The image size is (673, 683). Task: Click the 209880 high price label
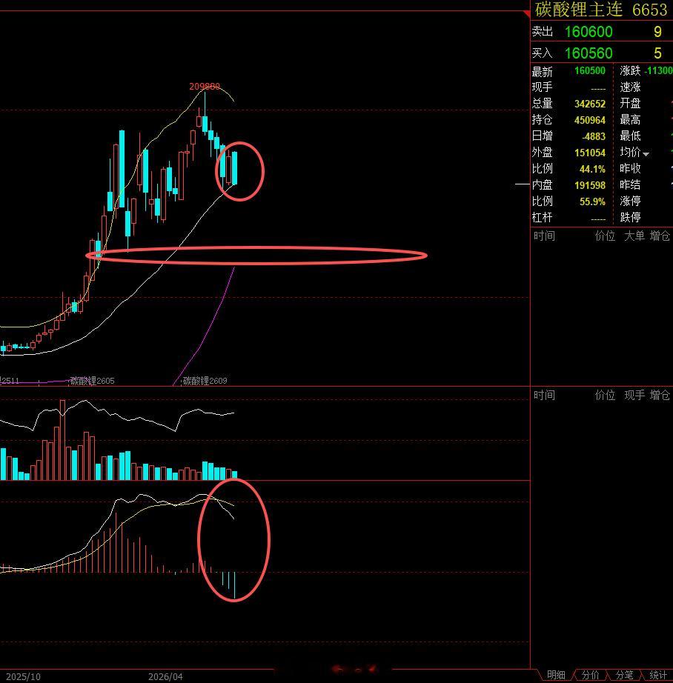pos(205,86)
